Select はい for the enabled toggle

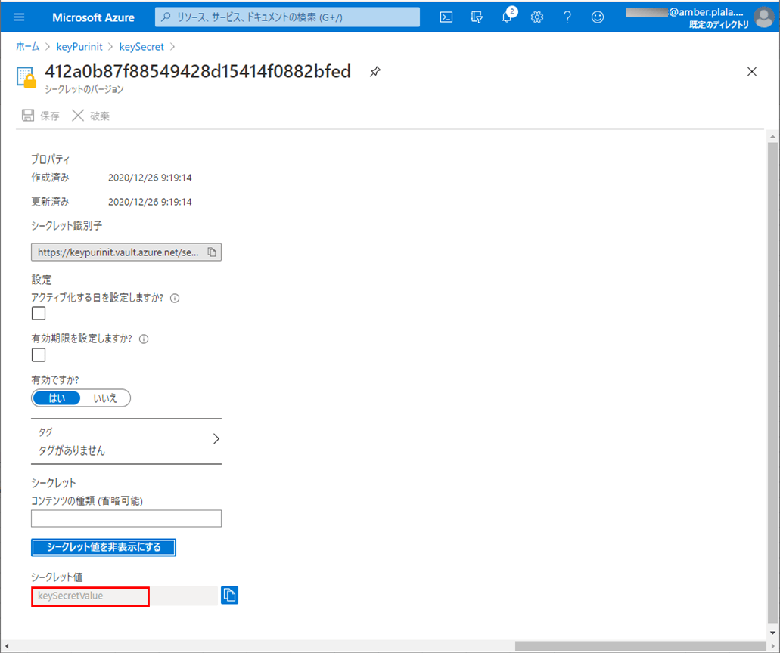click(x=57, y=398)
